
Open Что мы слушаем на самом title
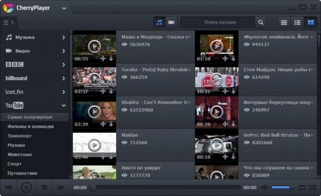point(277,168)
